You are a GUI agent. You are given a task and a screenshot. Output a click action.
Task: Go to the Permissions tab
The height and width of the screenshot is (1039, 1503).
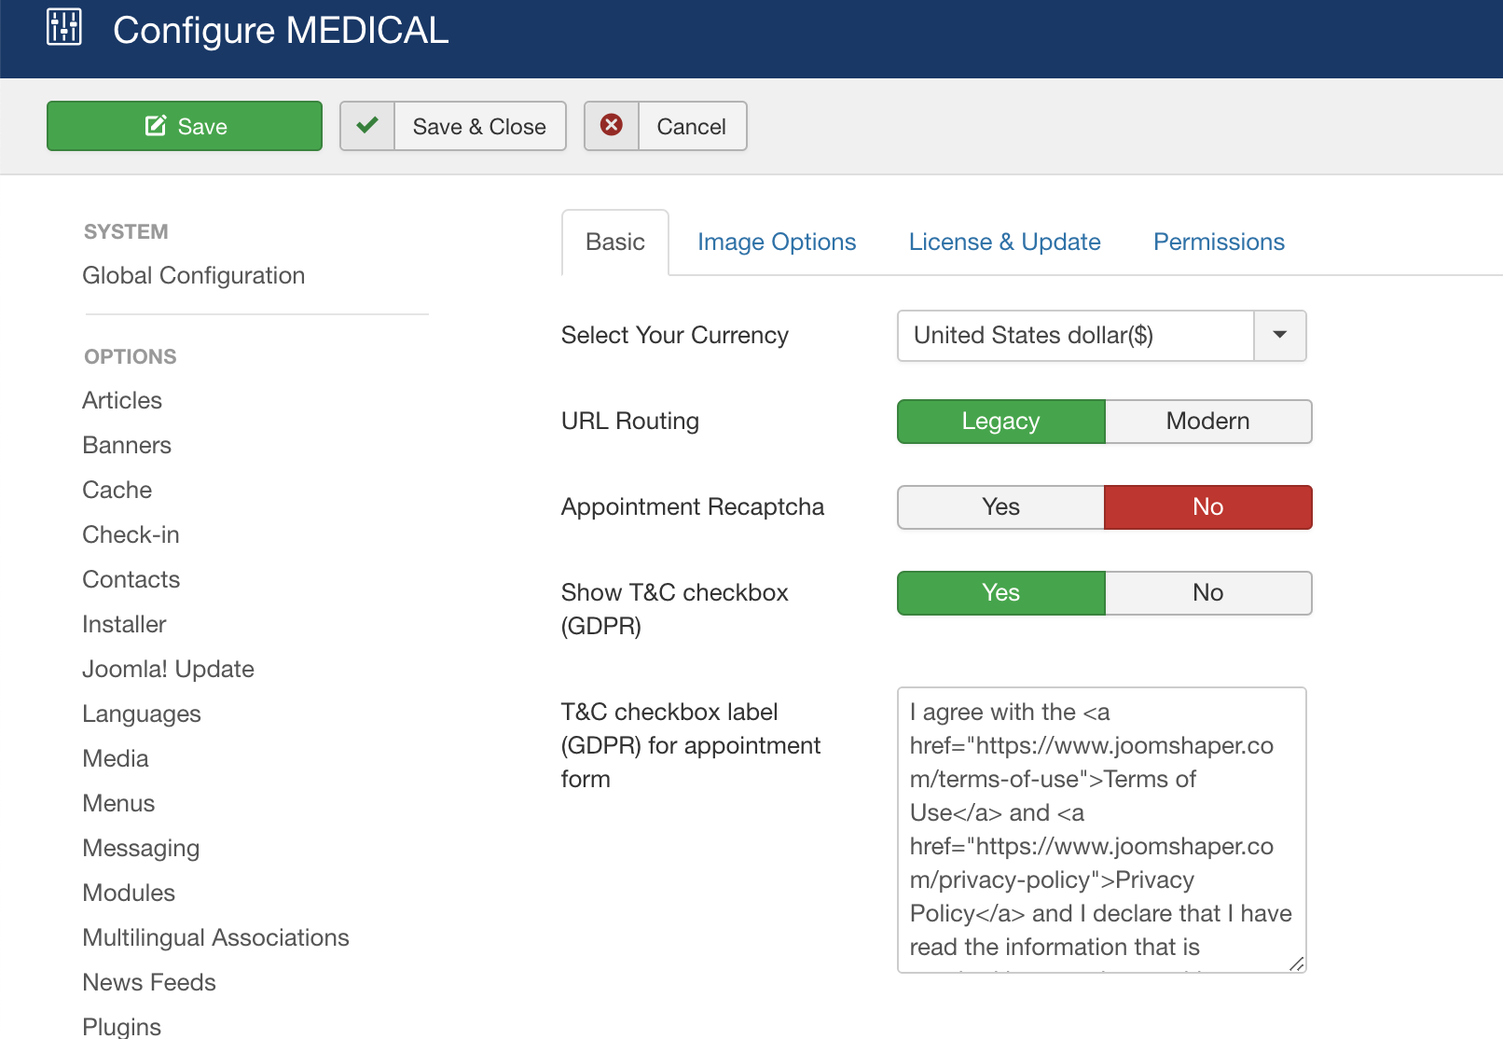[x=1219, y=242]
